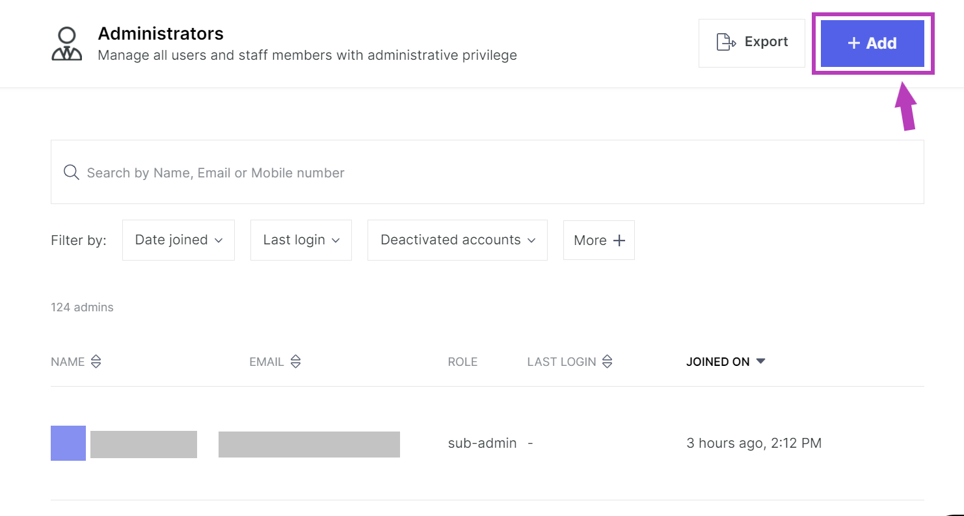Open the first admin's redacted name

144,445
